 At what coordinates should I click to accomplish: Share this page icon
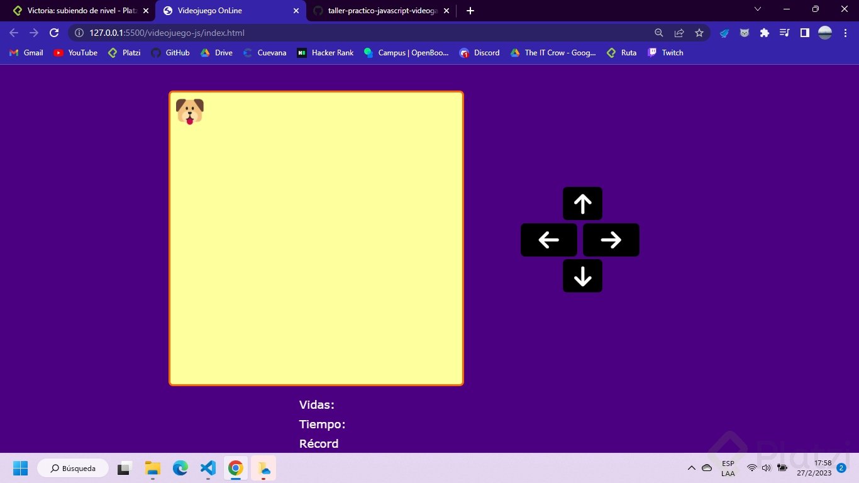pos(679,33)
